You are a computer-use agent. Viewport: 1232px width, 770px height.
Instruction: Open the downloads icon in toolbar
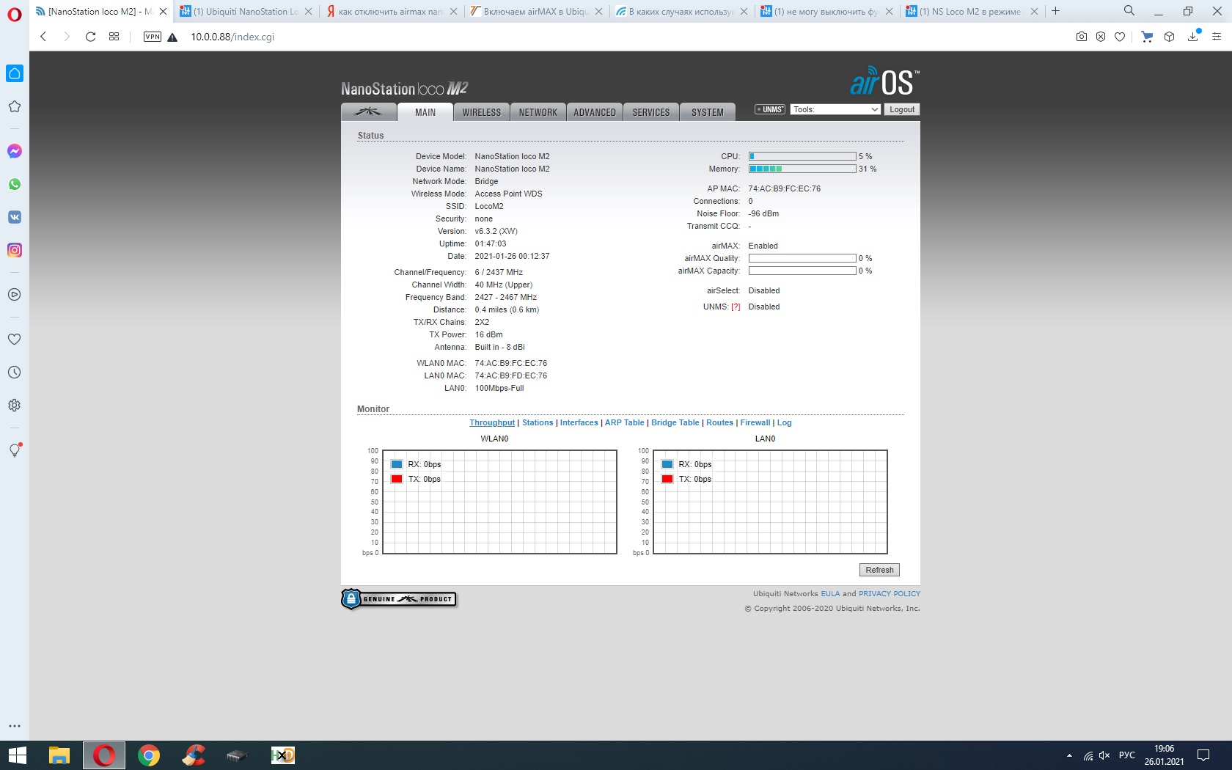click(x=1194, y=36)
